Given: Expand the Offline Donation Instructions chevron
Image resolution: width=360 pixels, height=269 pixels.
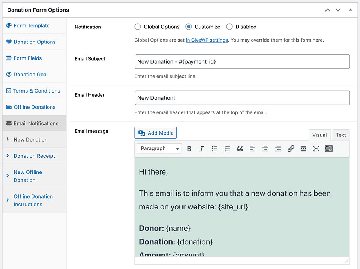Looking at the screenshot, I should 7,200.
